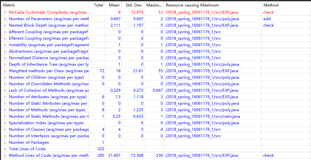
Task: Select the Nested Block Depth metric label
Action: click(49, 25)
